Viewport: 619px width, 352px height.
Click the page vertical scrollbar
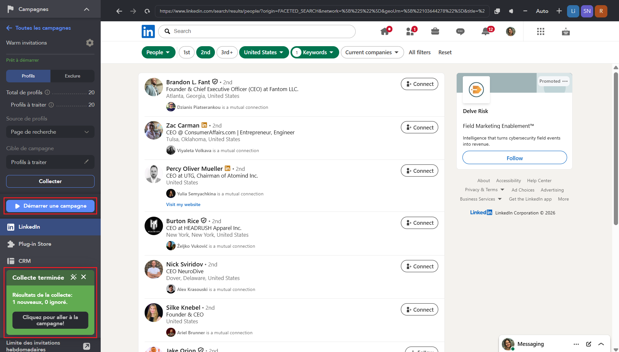click(616, 149)
